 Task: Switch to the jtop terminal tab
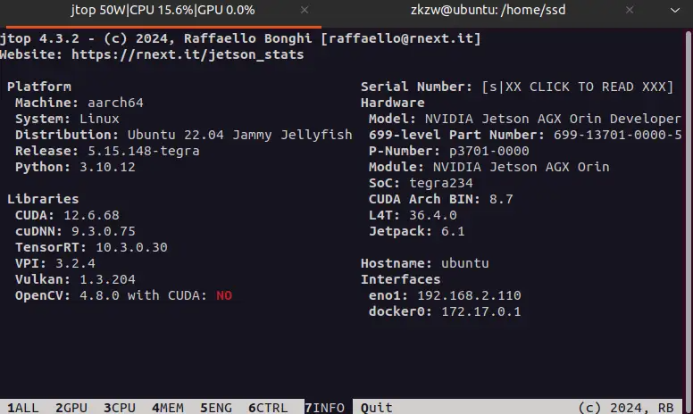[163, 10]
